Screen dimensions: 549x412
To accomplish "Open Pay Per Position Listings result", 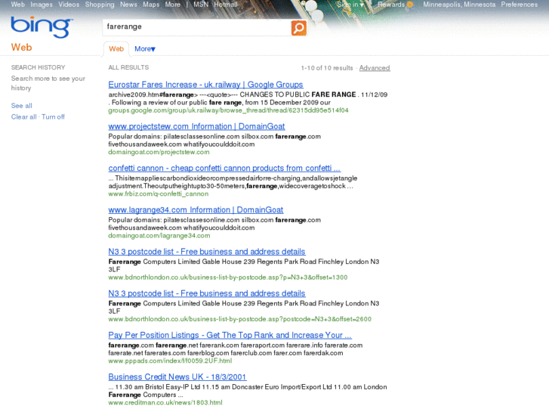I will coord(230,335).
